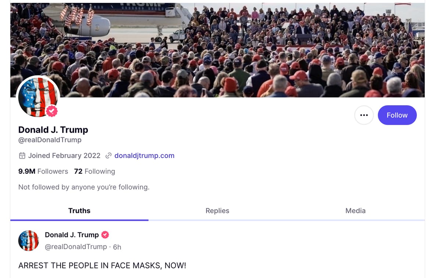Click the @realDonaldTrump handle under profile name
Viewport: 441px width, 278px height.
click(x=50, y=140)
